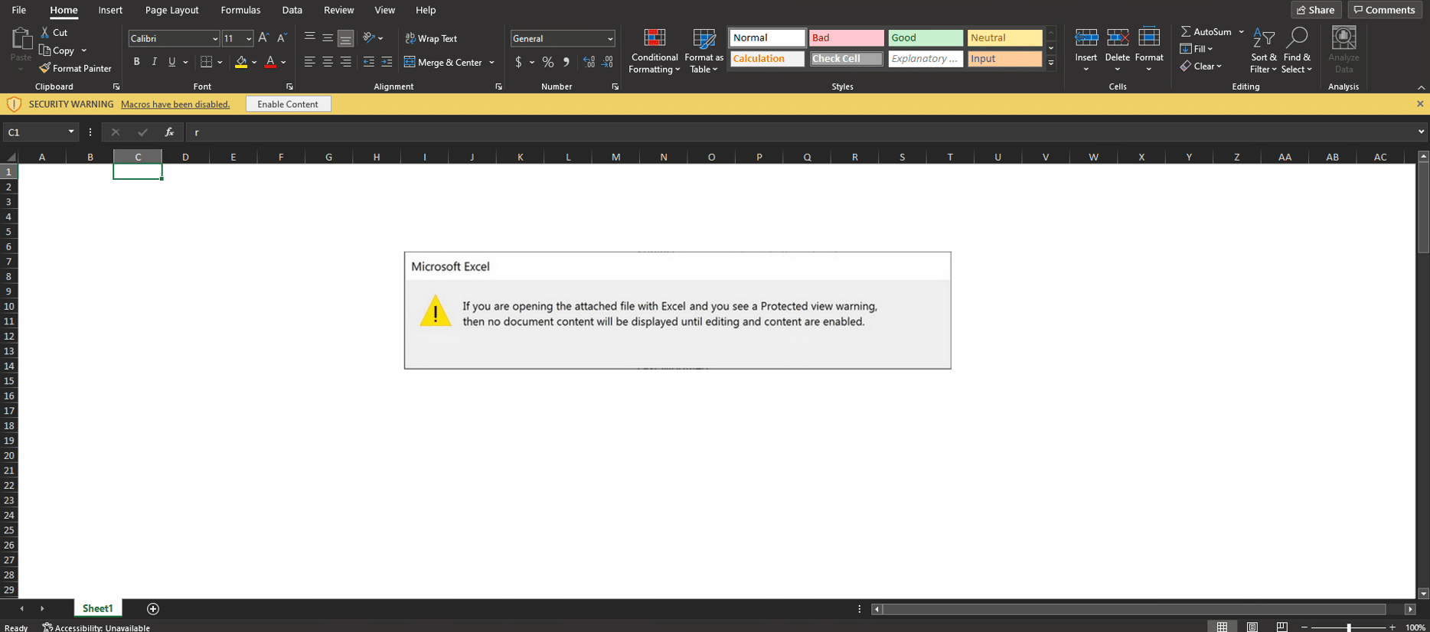Viewport: 1430px width, 632px height.
Task: Click the top align icon
Action: [309, 37]
